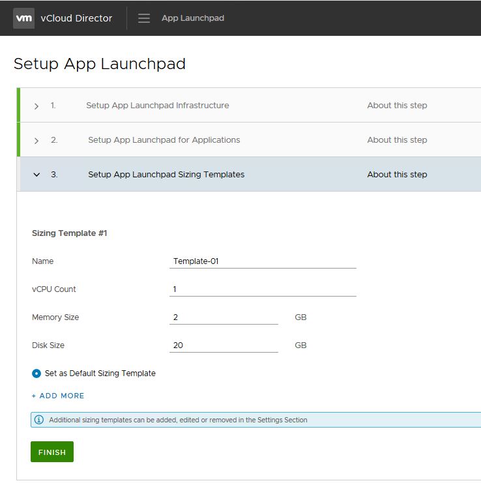
Task: Click the App Launchpad header title
Action: [x=192, y=18]
